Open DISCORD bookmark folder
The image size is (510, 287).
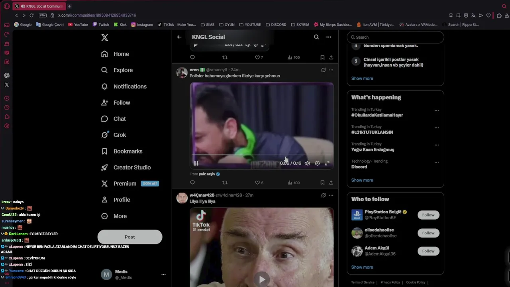[276, 25]
